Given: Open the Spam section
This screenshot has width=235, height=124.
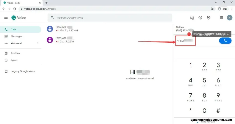Looking at the screenshot, I should point(20,60).
